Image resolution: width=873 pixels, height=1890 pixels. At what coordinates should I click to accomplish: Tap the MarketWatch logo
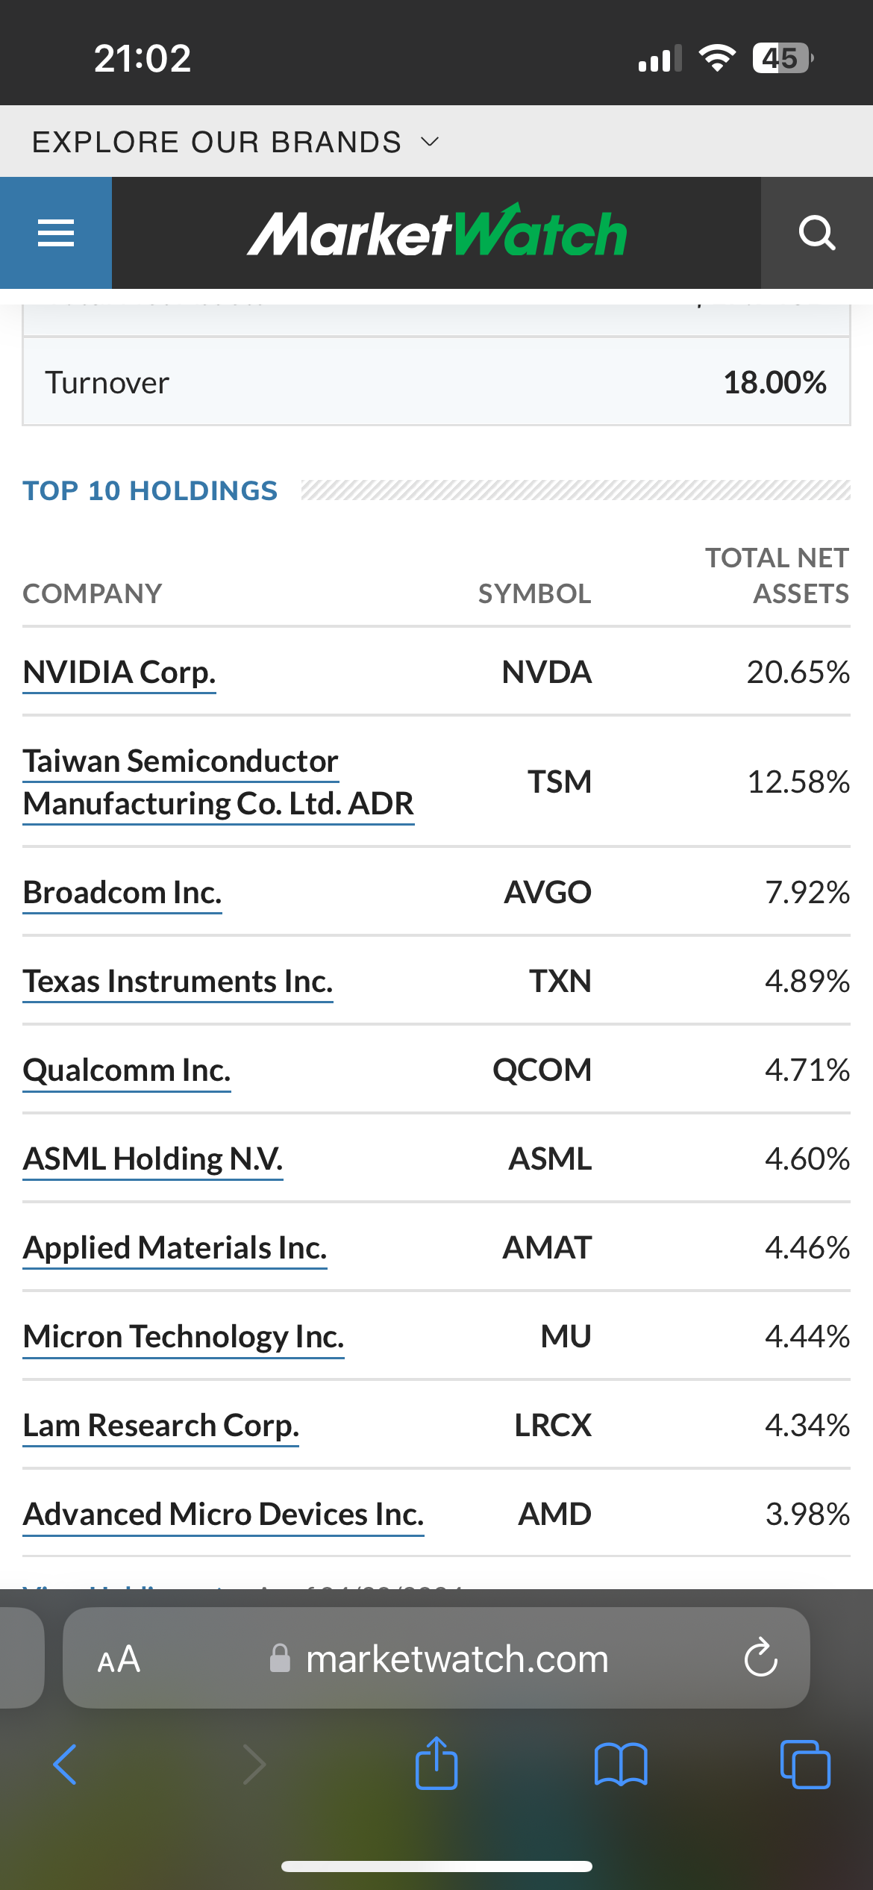[x=436, y=233]
